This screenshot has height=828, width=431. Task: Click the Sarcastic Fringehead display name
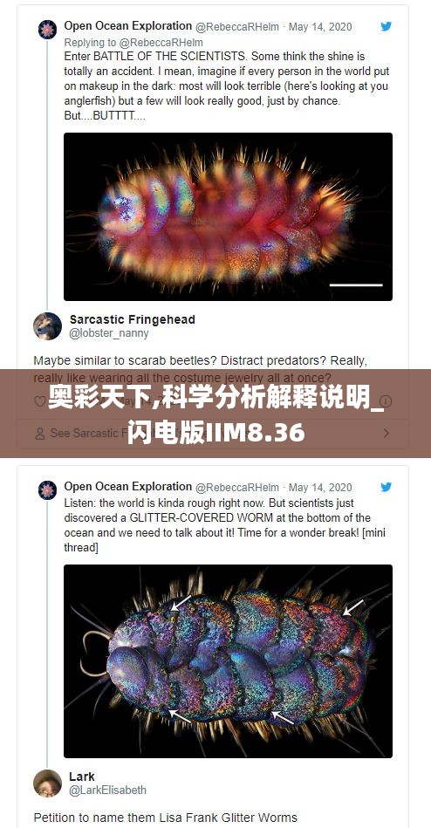(x=133, y=319)
